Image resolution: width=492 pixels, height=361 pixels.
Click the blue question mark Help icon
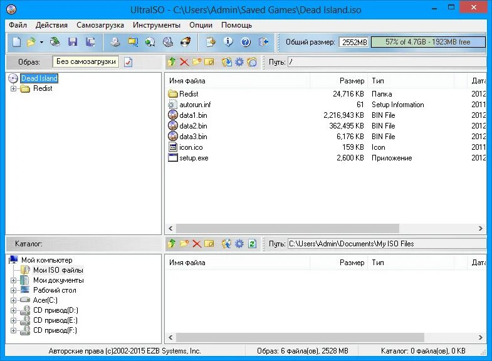coord(246,42)
